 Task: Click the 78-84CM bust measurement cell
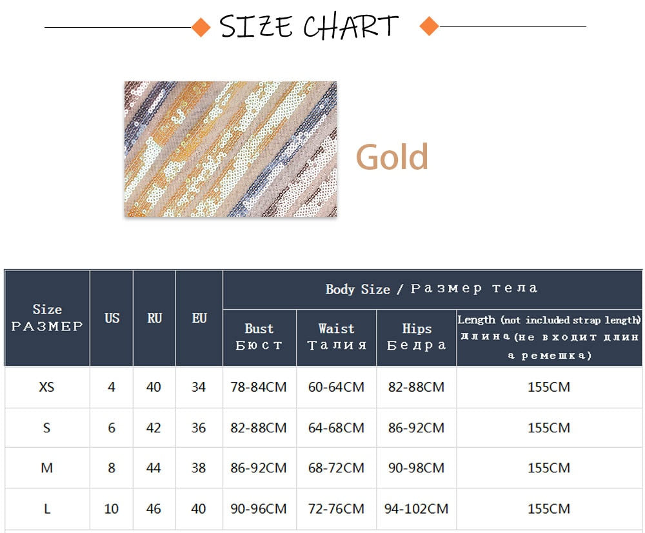point(259,387)
